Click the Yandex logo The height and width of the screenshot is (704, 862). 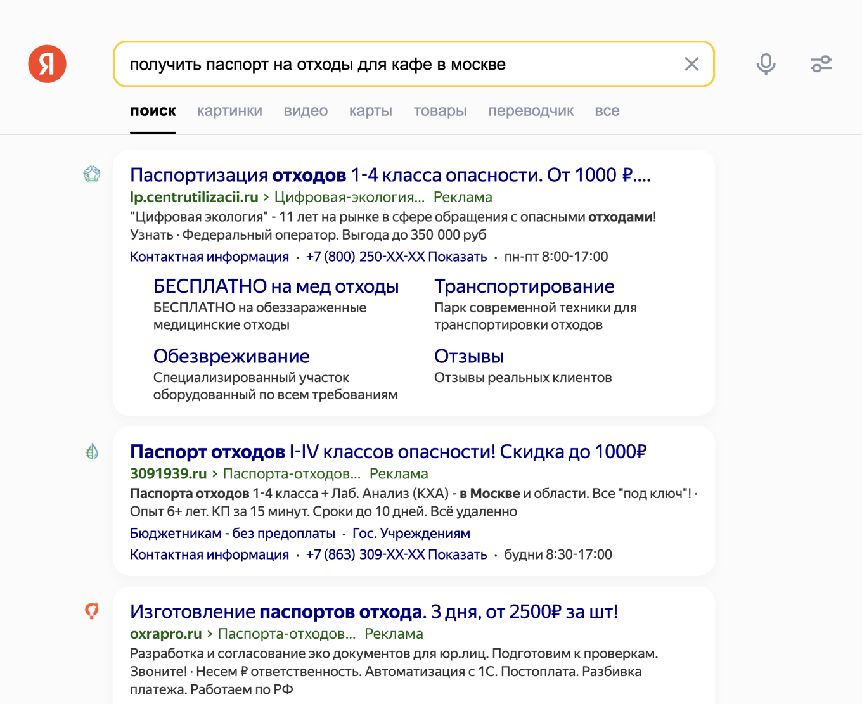tap(47, 63)
